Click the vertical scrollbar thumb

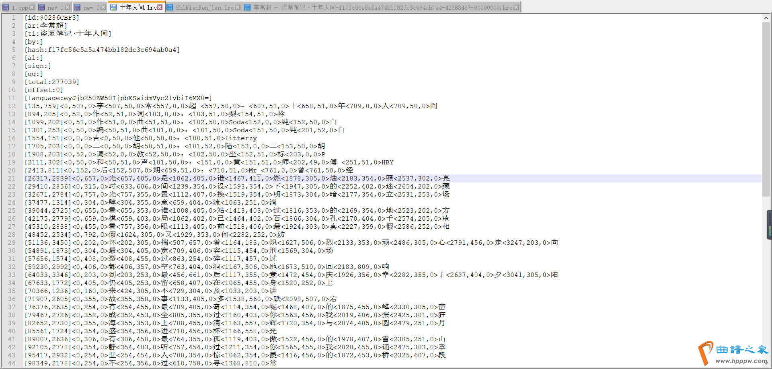pos(766,109)
